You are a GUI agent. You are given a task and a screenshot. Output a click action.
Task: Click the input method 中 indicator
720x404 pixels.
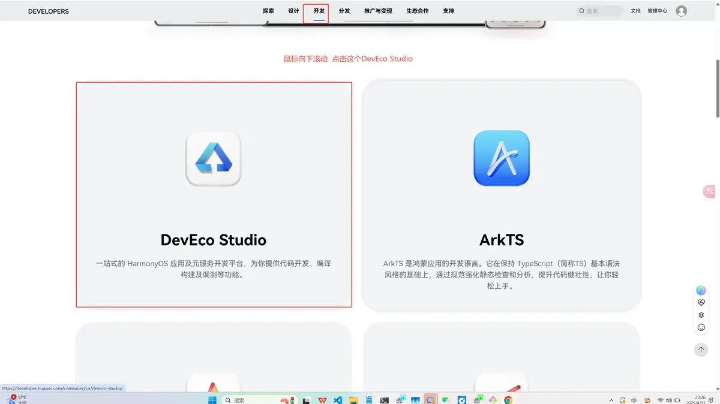634,400
